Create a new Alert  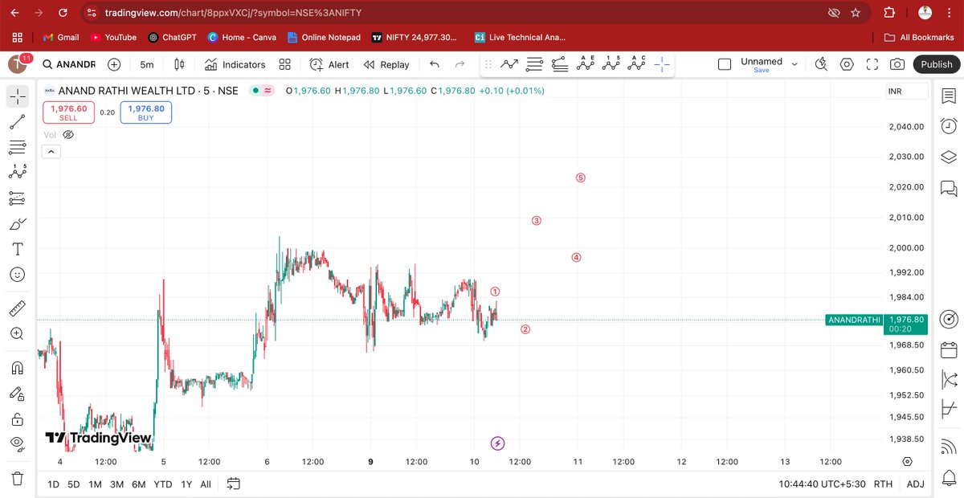click(329, 64)
